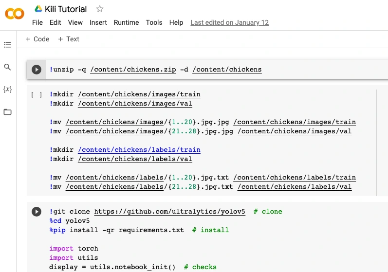Star the Kili Tutorial notebook
This screenshot has height=272, width=388.
(100, 9)
